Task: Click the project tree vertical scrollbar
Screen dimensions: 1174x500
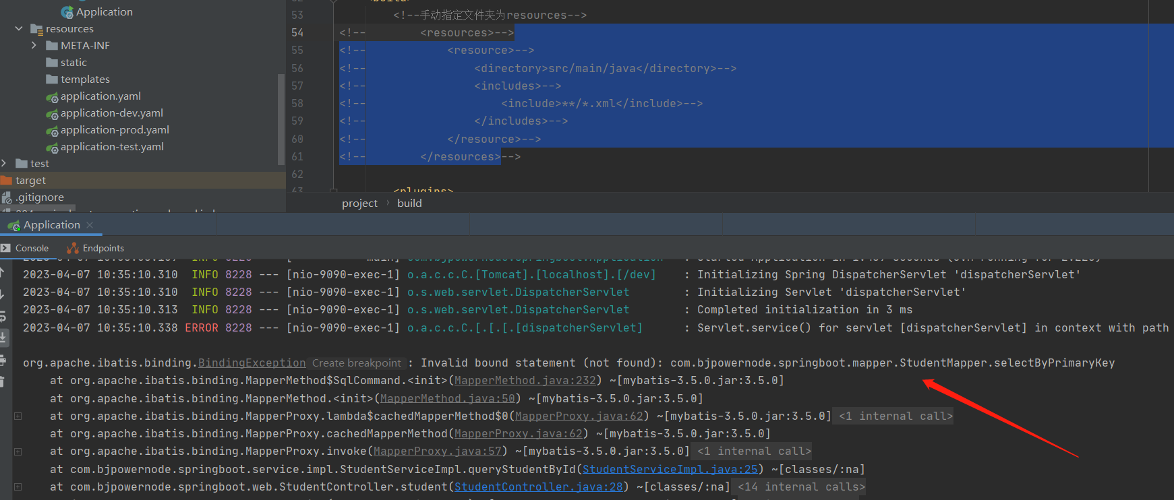Action: pyautogui.click(x=281, y=119)
